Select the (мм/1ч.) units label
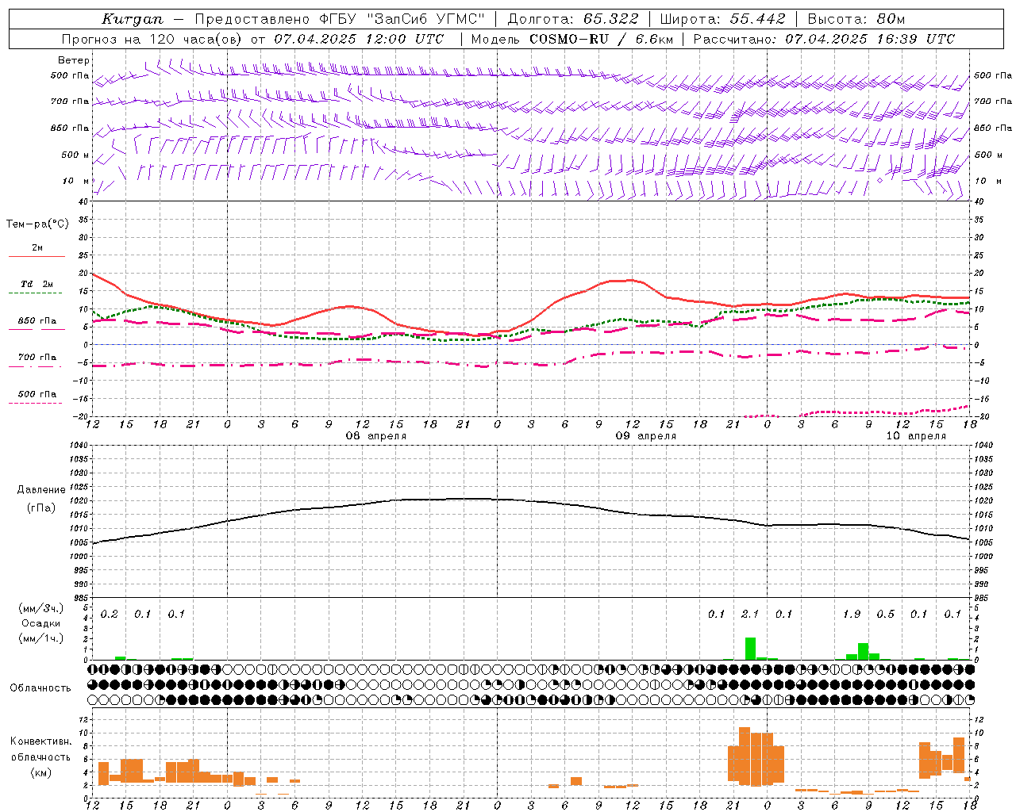The height and width of the screenshot is (812, 1016). pos(40,638)
